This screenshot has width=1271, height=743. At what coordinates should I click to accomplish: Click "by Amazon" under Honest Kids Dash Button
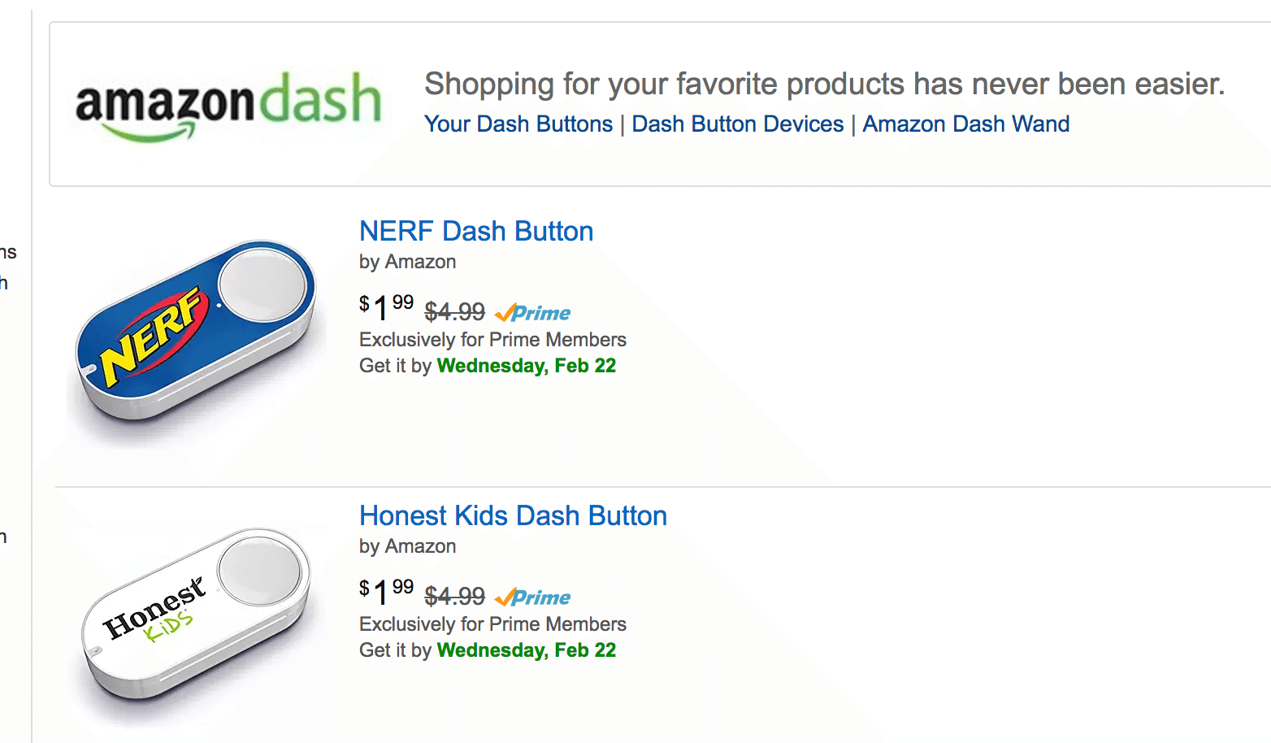point(408,546)
